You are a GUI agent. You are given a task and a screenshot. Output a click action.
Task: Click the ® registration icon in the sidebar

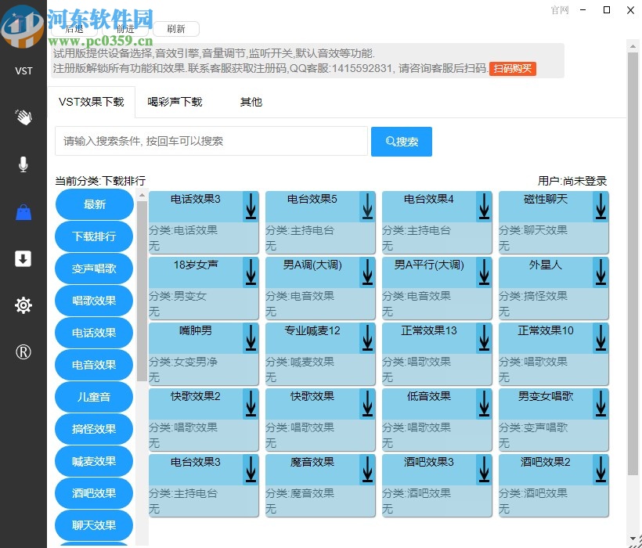coord(23,351)
